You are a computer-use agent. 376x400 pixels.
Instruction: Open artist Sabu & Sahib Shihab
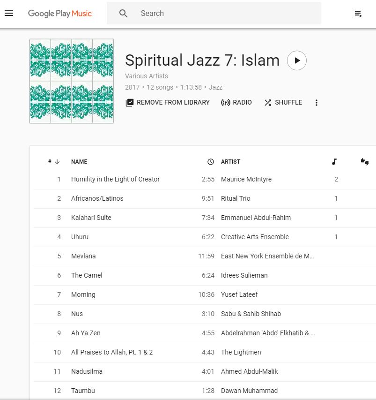tap(251, 314)
